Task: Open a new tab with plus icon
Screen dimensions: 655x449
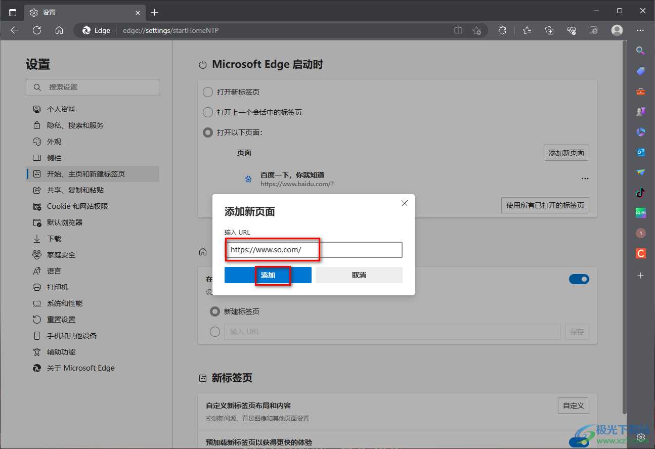Action: 155,12
